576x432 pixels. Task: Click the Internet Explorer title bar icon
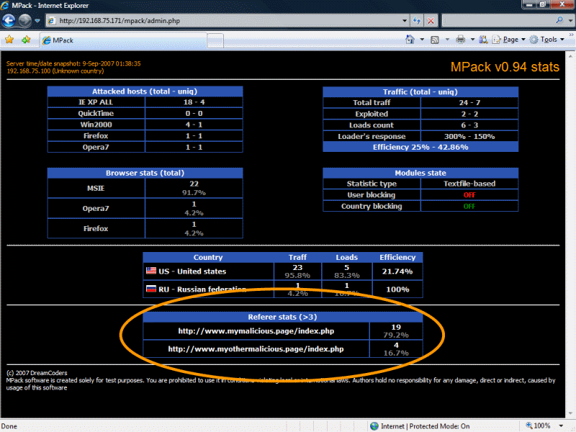[5, 5]
